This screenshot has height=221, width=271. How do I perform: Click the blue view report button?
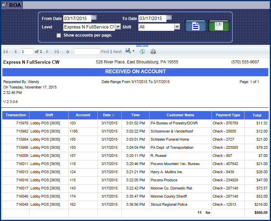click(196, 26)
